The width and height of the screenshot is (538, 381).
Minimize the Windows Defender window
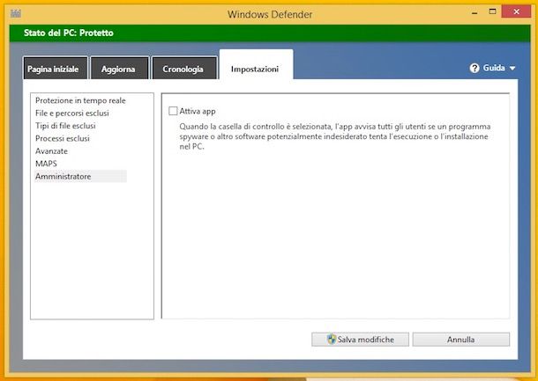(x=474, y=12)
